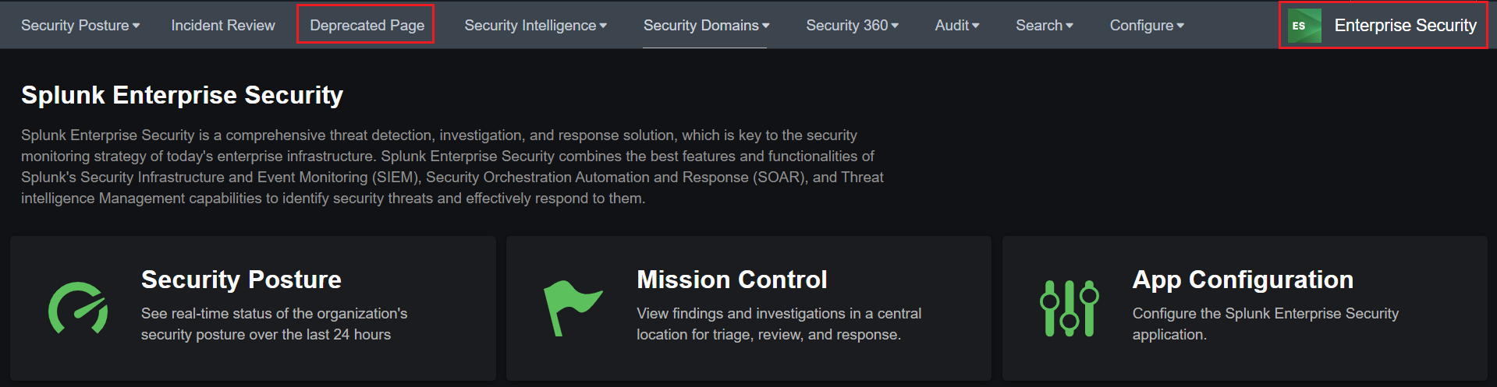This screenshot has width=1497, height=387.
Task: Open the Search dropdown menu
Action: click(x=1044, y=26)
